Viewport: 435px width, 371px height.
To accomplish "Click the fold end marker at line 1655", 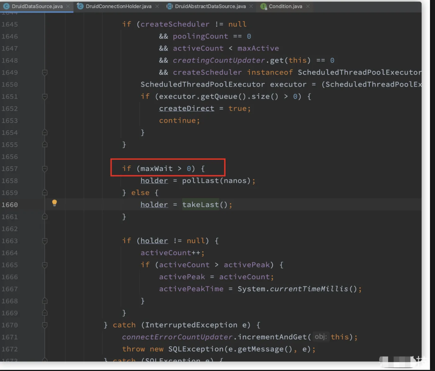I will click(x=45, y=145).
